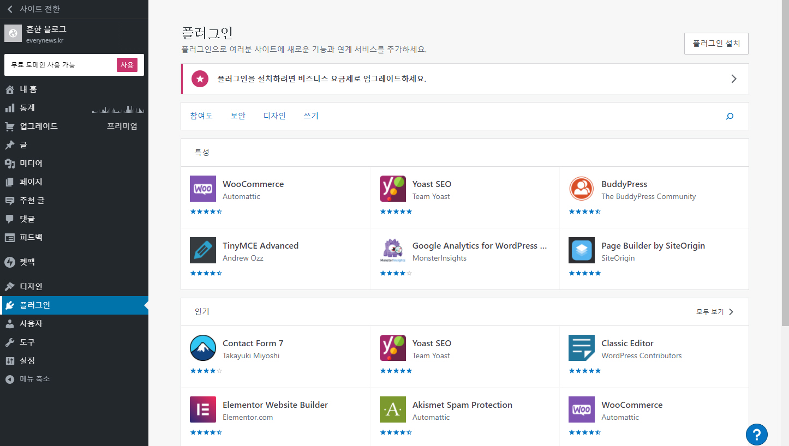Image resolution: width=789 pixels, height=446 pixels.
Task: Open the Google Analytics for WordPress plugin title
Action: 480,246
